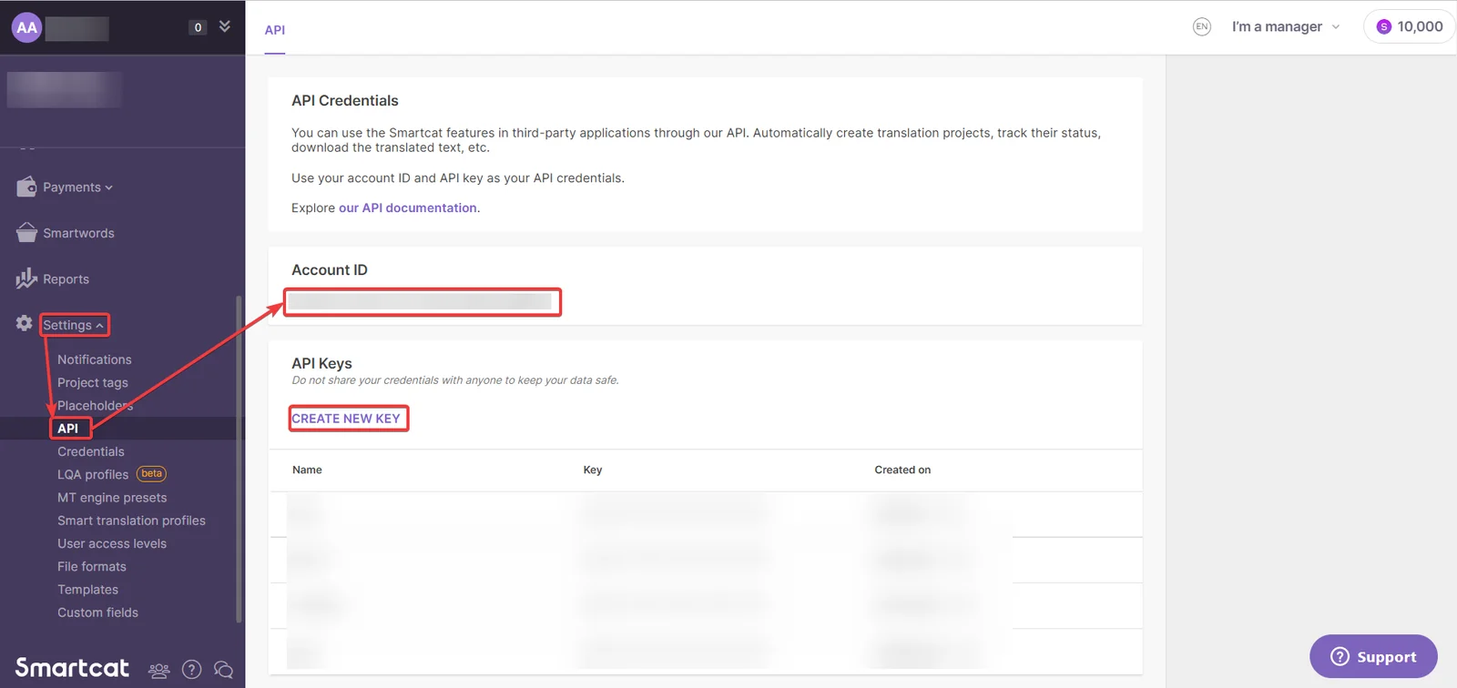Click the AA user avatar
The width and height of the screenshot is (1457, 688).
tap(27, 27)
